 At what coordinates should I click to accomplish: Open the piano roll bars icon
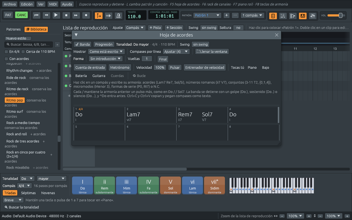[x=293, y=16]
